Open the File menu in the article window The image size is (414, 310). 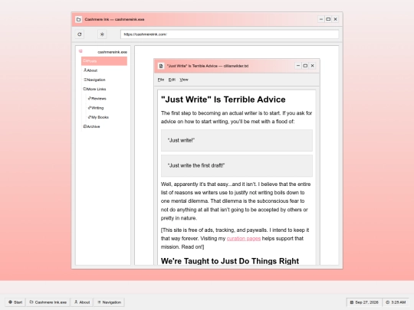coord(161,80)
